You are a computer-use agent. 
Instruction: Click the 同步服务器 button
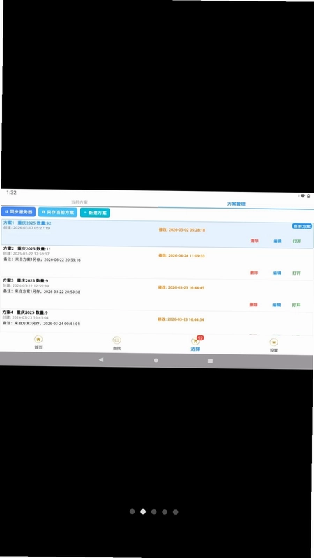click(x=19, y=212)
